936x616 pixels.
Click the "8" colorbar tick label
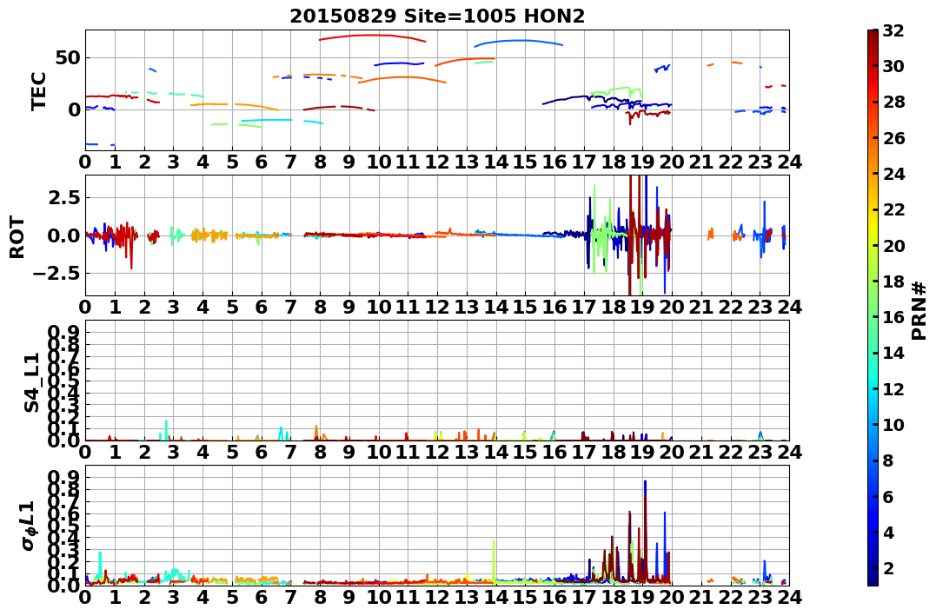[x=887, y=460]
